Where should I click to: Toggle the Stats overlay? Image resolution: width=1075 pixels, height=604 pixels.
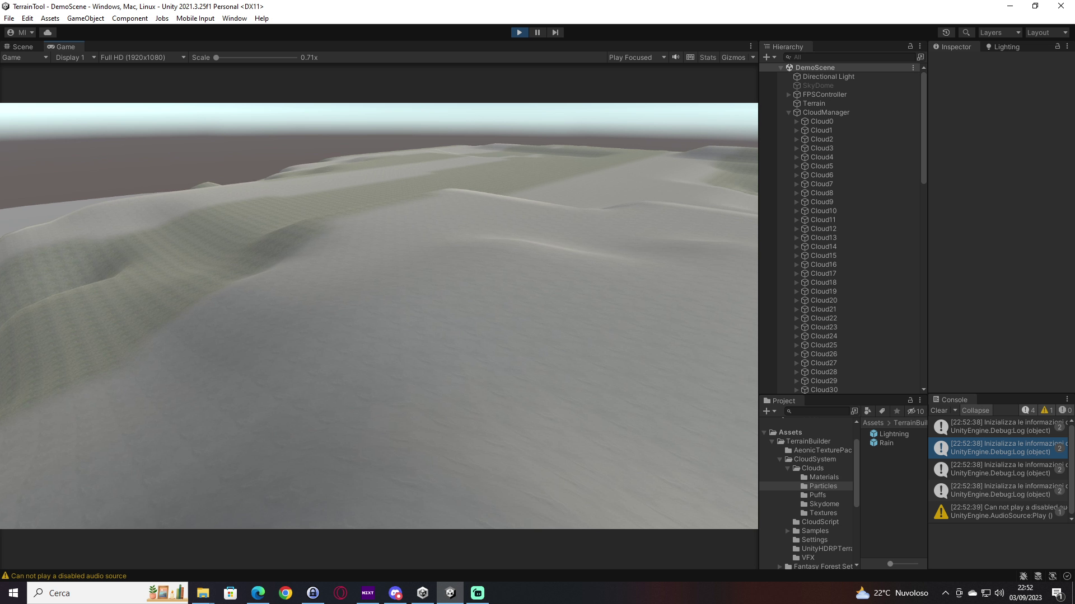point(708,58)
